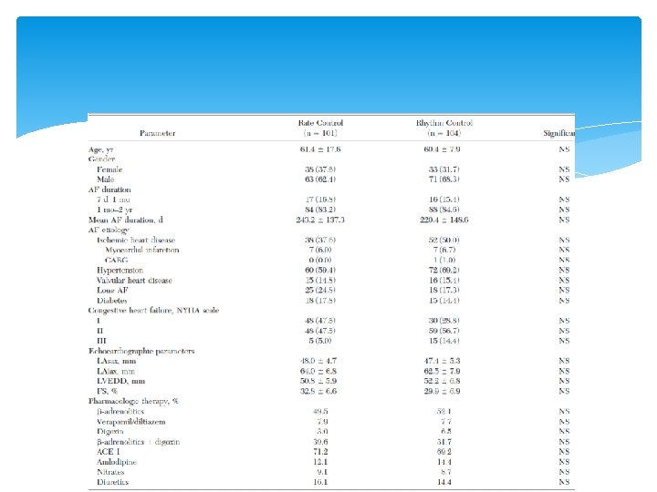Click NYHA II value '59 (56.7)'
657x492 pixels.
[444, 331]
